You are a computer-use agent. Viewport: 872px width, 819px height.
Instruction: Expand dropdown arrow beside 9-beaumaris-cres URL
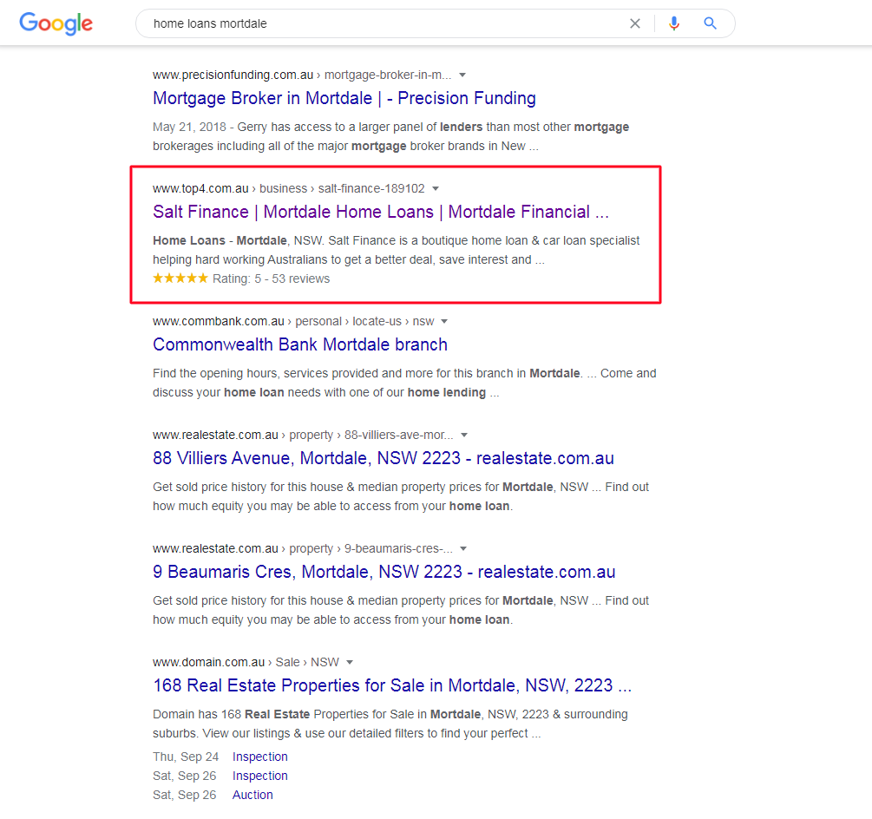click(x=464, y=548)
